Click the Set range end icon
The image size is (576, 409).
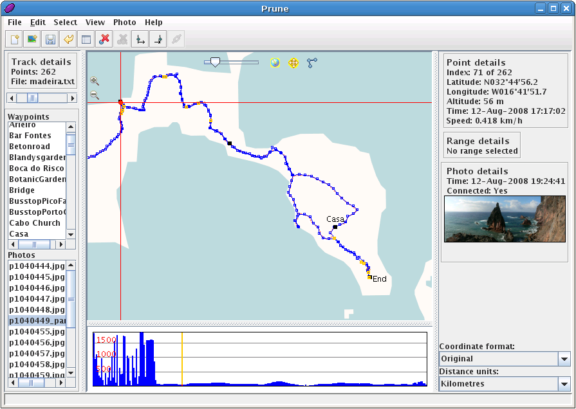click(x=158, y=39)
